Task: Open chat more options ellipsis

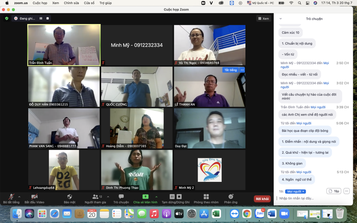Action: click(x=347, y=191)
